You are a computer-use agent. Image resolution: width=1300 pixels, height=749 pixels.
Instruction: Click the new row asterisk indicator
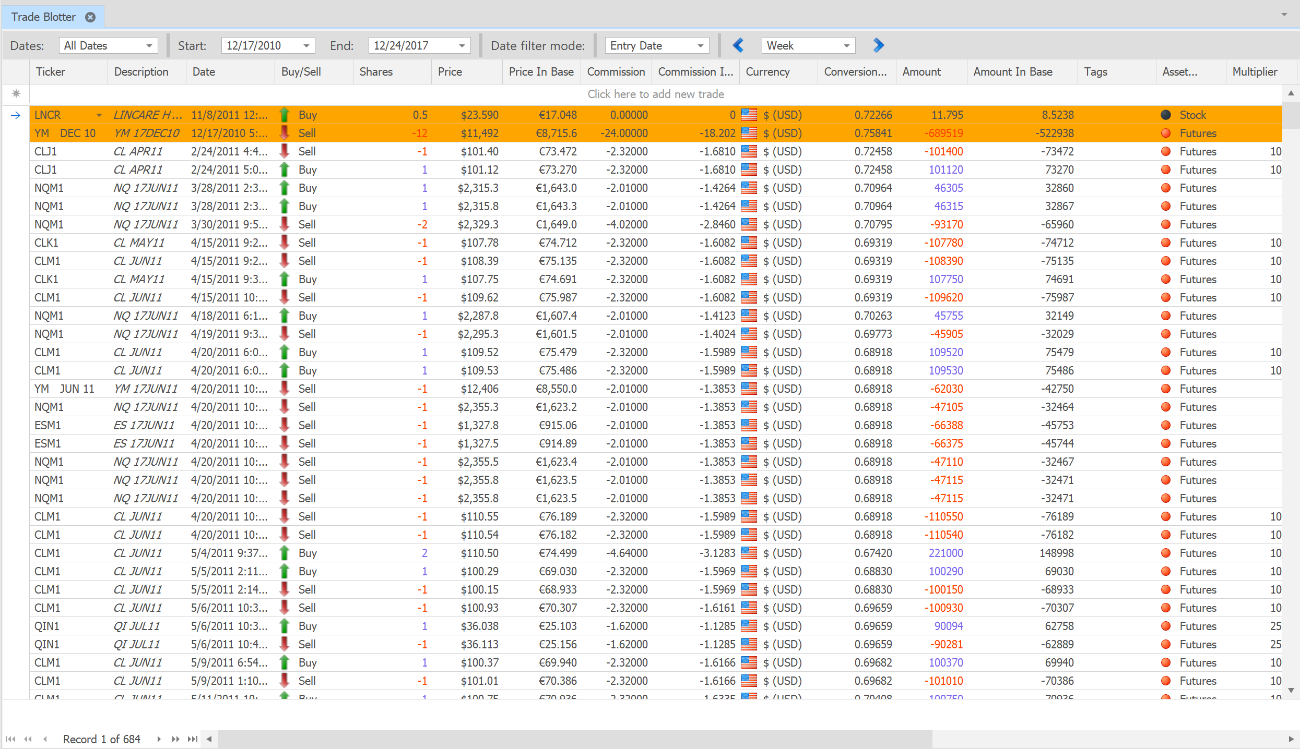(16, 94)
